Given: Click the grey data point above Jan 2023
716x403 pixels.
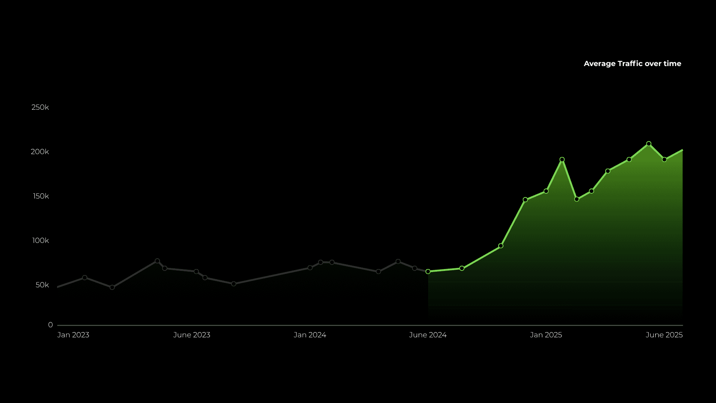Looking at the screenshot, I should 85,278.
